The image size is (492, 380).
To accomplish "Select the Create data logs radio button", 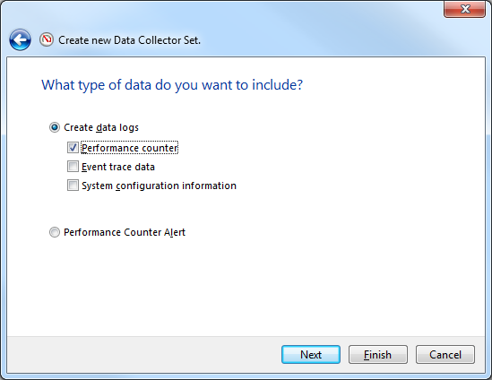I will click(x=55, y=127).
